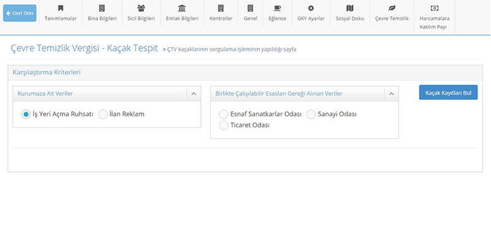Open the Kontroller menu item
Viewport: 491px width, 252px height.
point(221,13)
